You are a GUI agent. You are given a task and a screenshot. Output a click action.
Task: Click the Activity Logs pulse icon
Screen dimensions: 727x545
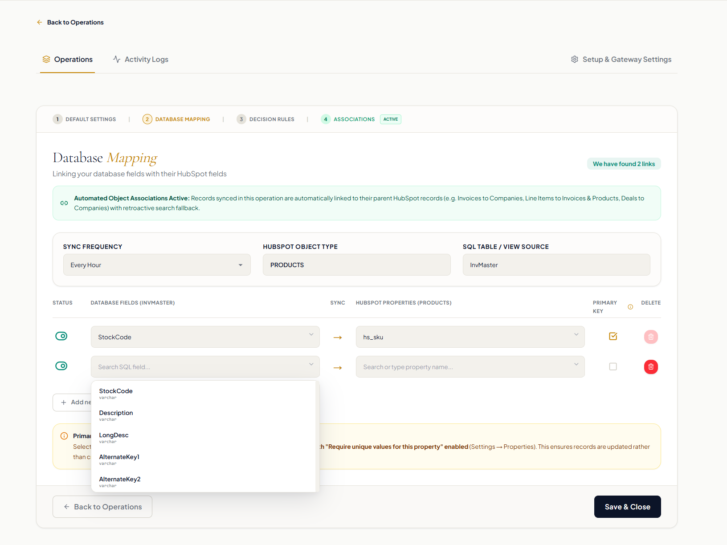coord(117,59)
